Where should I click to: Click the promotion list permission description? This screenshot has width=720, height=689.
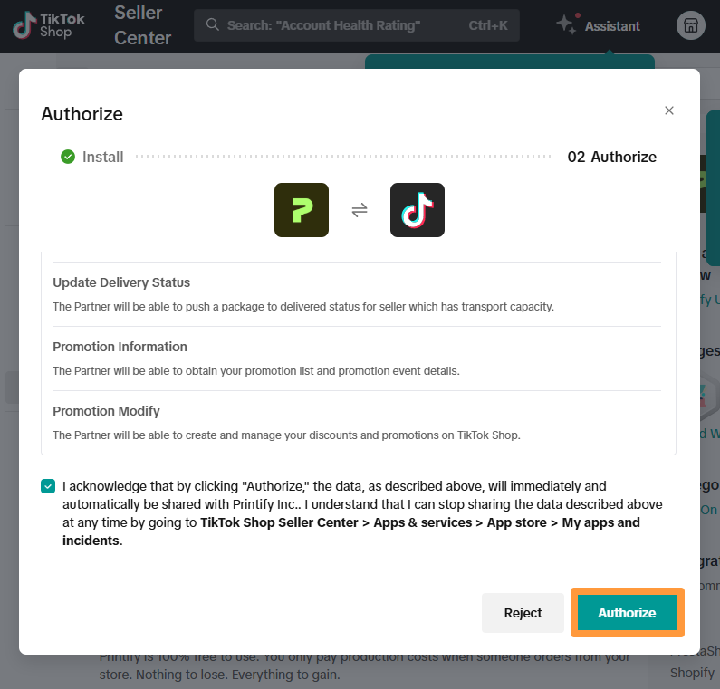click(255, 371)
